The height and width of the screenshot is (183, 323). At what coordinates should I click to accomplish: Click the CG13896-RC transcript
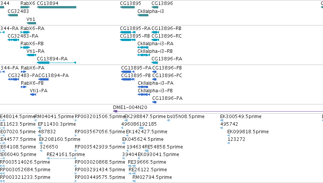point(155,40)
